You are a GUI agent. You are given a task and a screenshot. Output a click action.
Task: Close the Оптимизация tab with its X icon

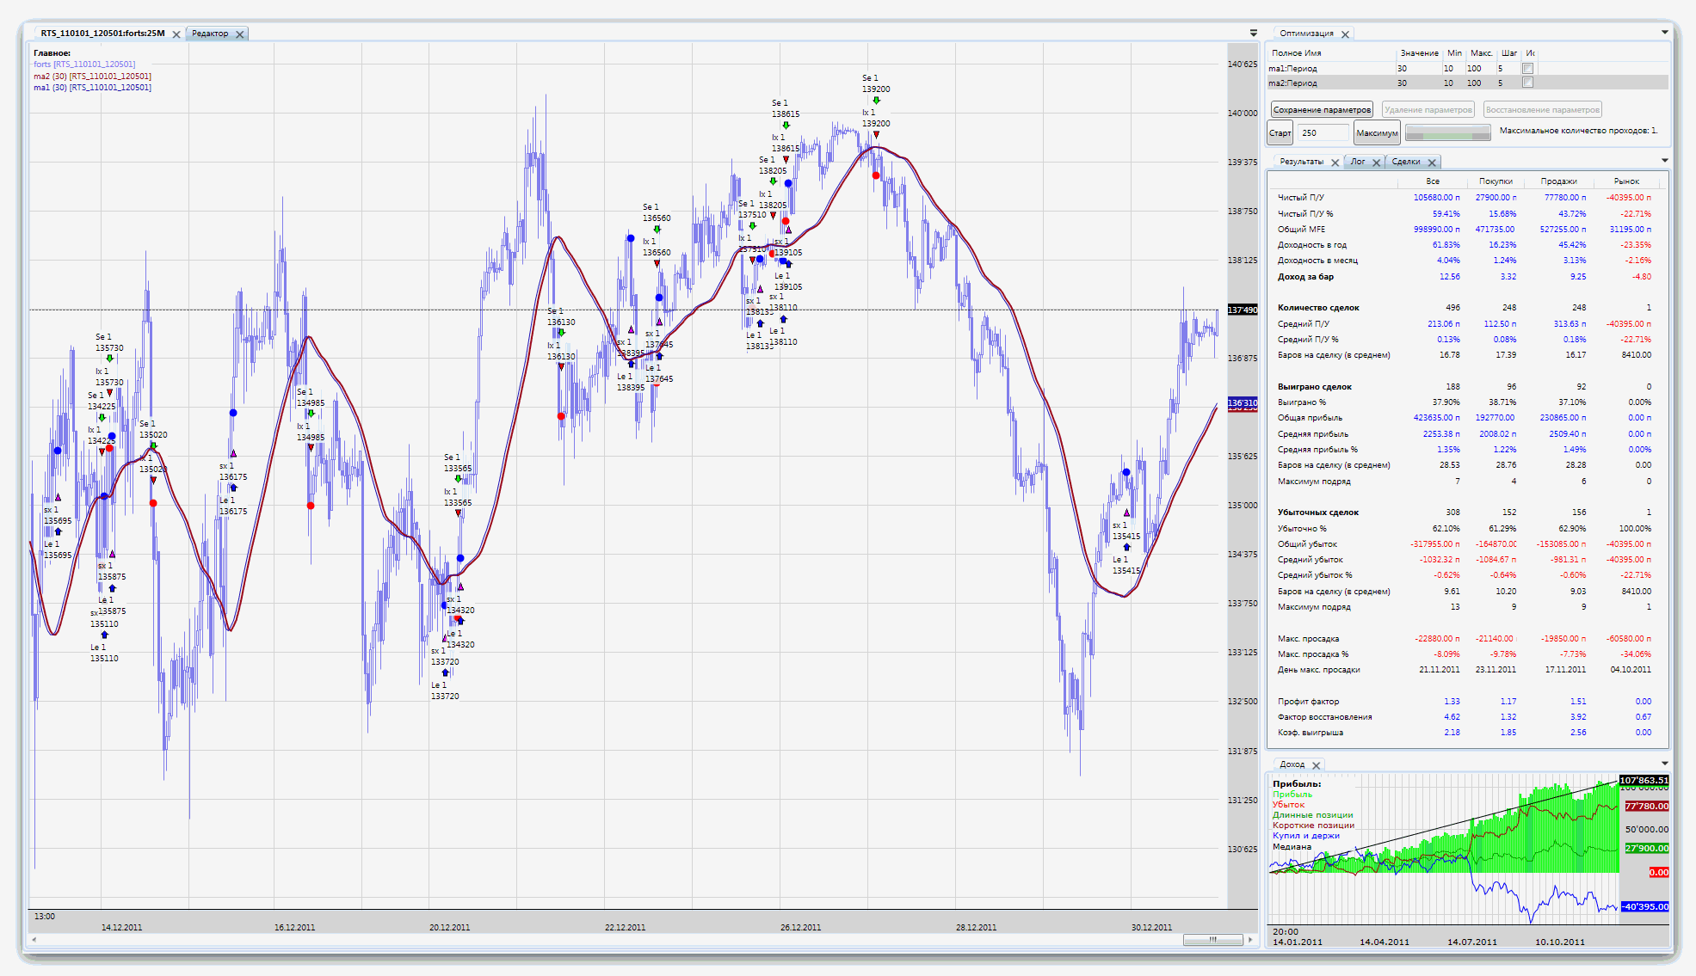1345,34
